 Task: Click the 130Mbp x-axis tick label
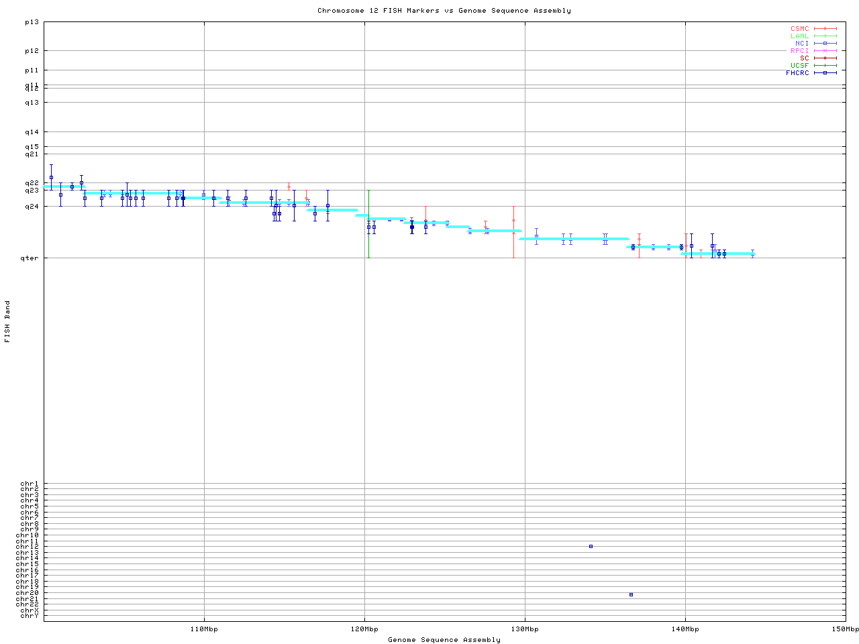[x=525, y=629]
